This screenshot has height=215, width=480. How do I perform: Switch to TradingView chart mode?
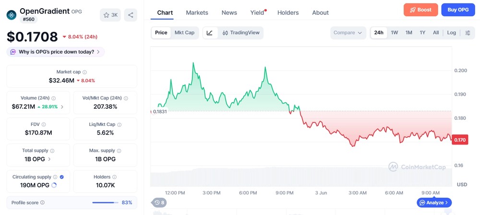(x=241, y=33)
